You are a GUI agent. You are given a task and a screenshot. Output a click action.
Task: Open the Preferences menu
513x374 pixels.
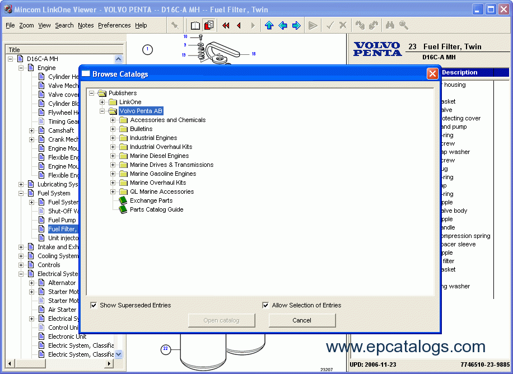114,25
